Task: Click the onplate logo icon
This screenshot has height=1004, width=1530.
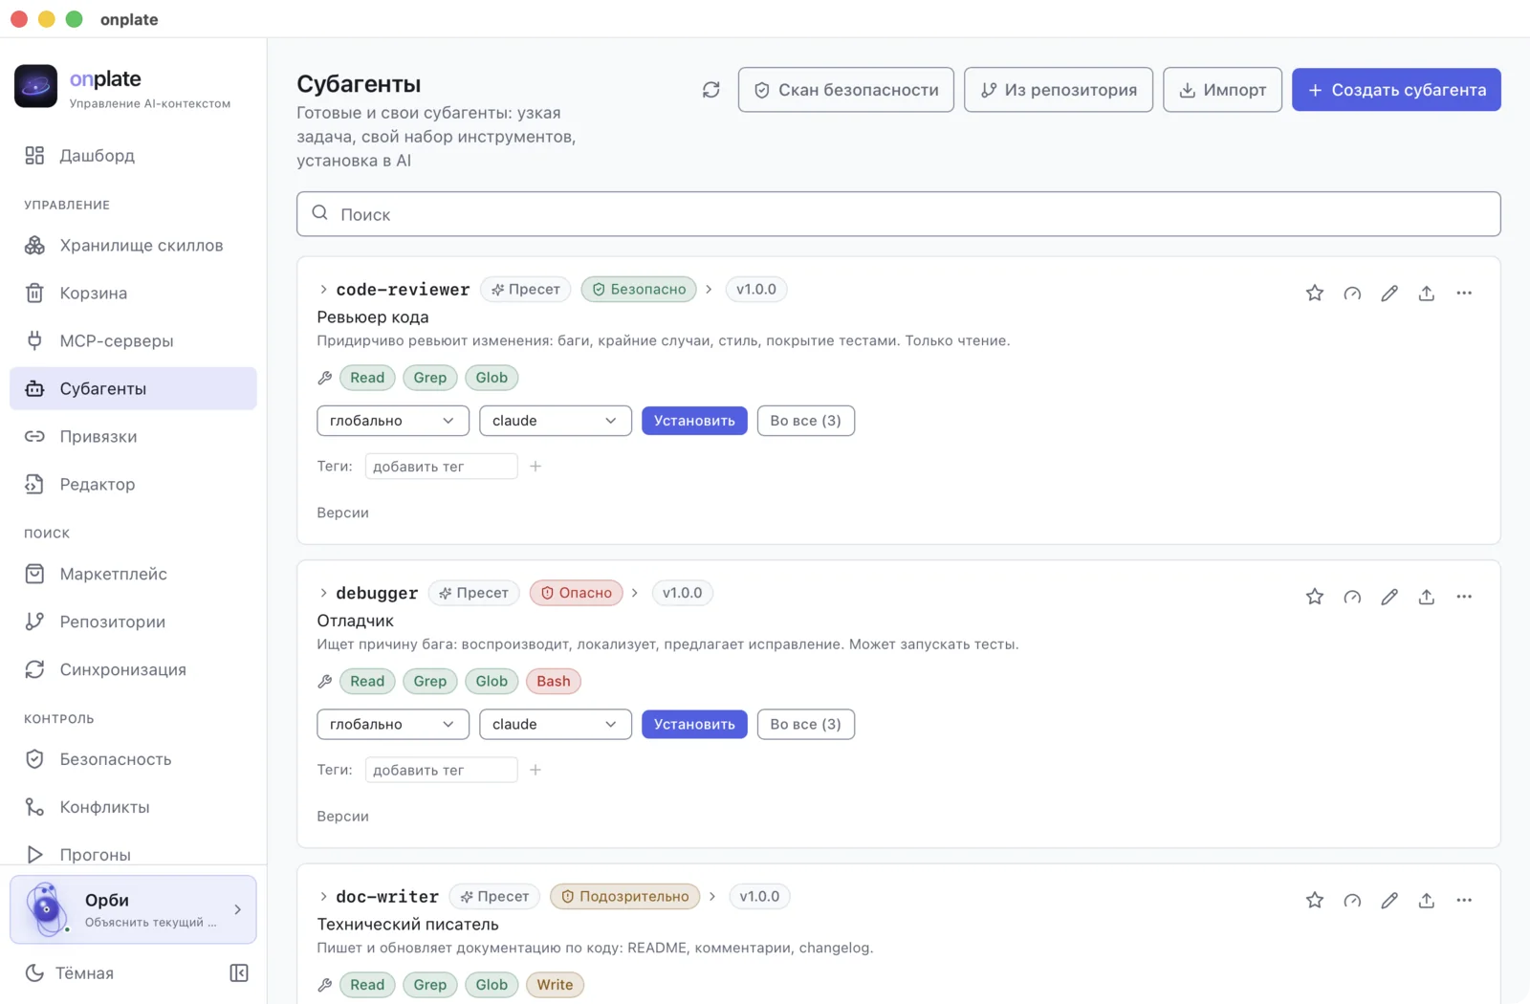Action: click(x=35, y=86)
